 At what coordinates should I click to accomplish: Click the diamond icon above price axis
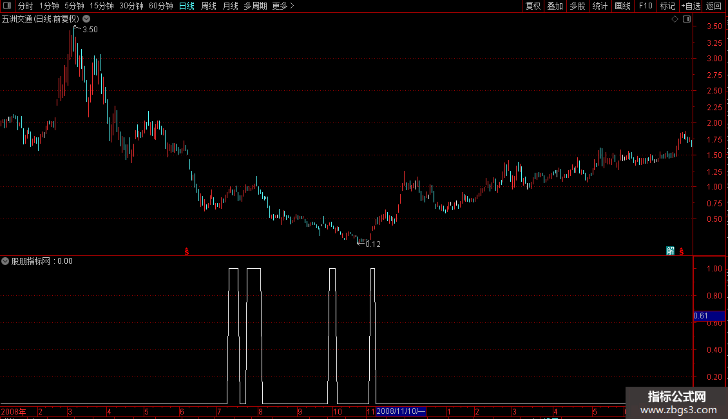(675, 19)
